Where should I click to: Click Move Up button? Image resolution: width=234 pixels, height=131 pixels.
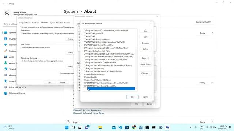click(x=146, y=58)
